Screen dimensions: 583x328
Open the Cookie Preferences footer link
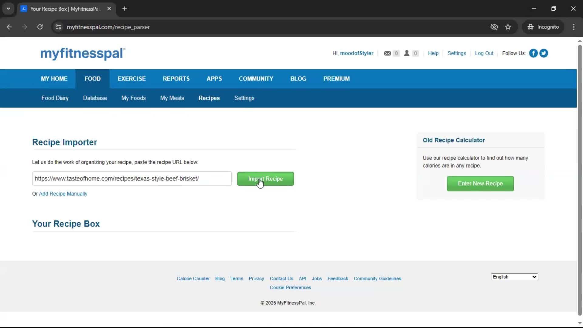[x=290, y=288]
